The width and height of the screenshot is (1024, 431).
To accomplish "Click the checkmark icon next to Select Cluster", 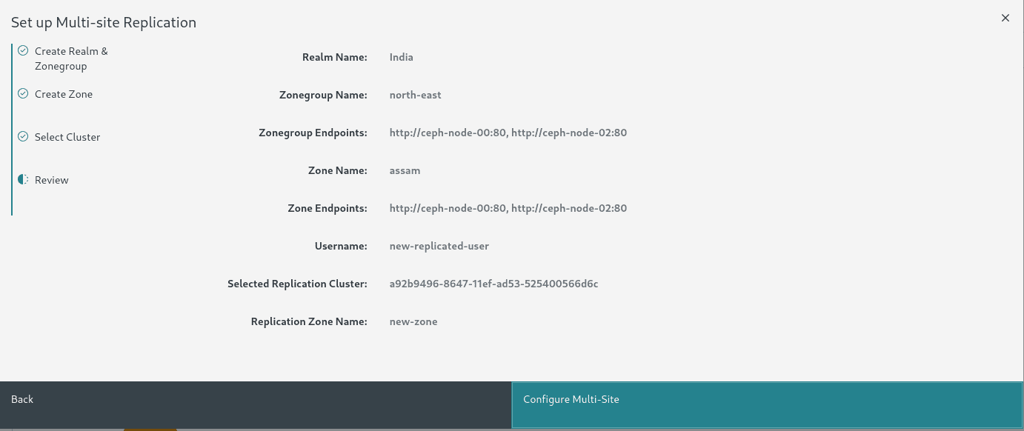I will [23, 137].
